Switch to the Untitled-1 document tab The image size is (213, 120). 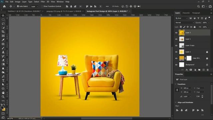(x=24, y=11)
